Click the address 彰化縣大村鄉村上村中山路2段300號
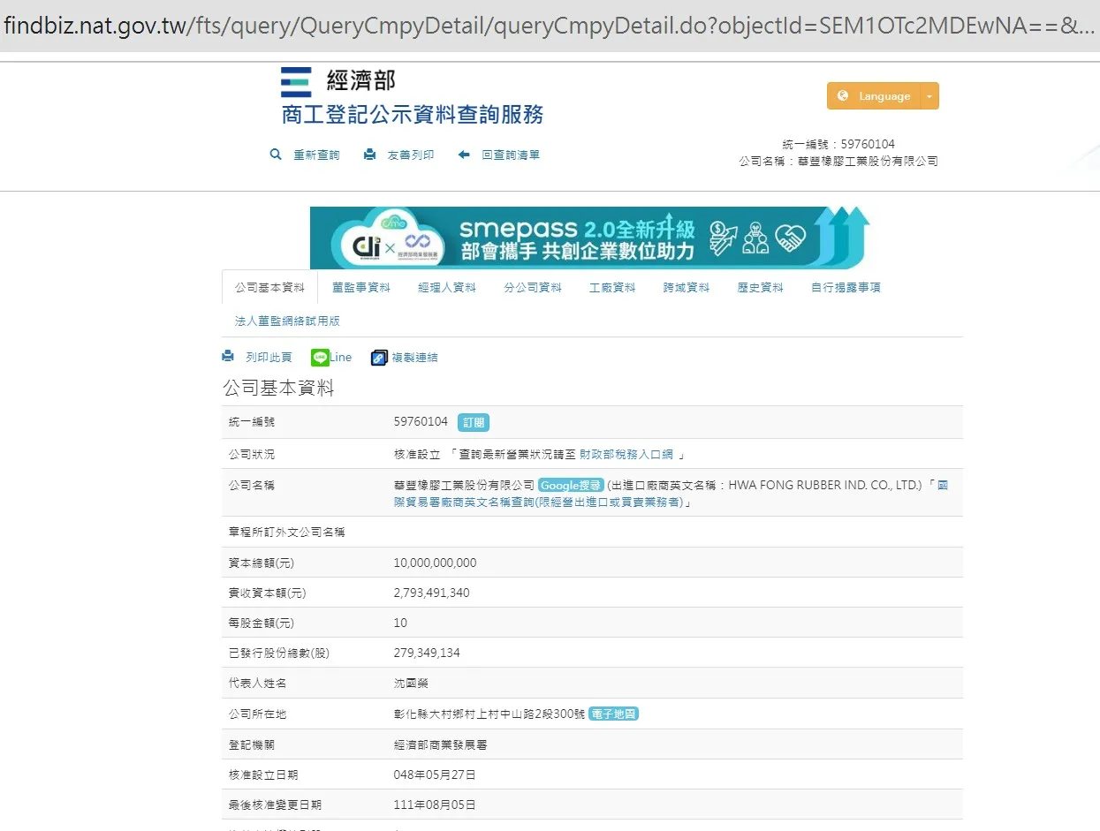The width and height of the screenshot is (1100, 831). point(489,714)
